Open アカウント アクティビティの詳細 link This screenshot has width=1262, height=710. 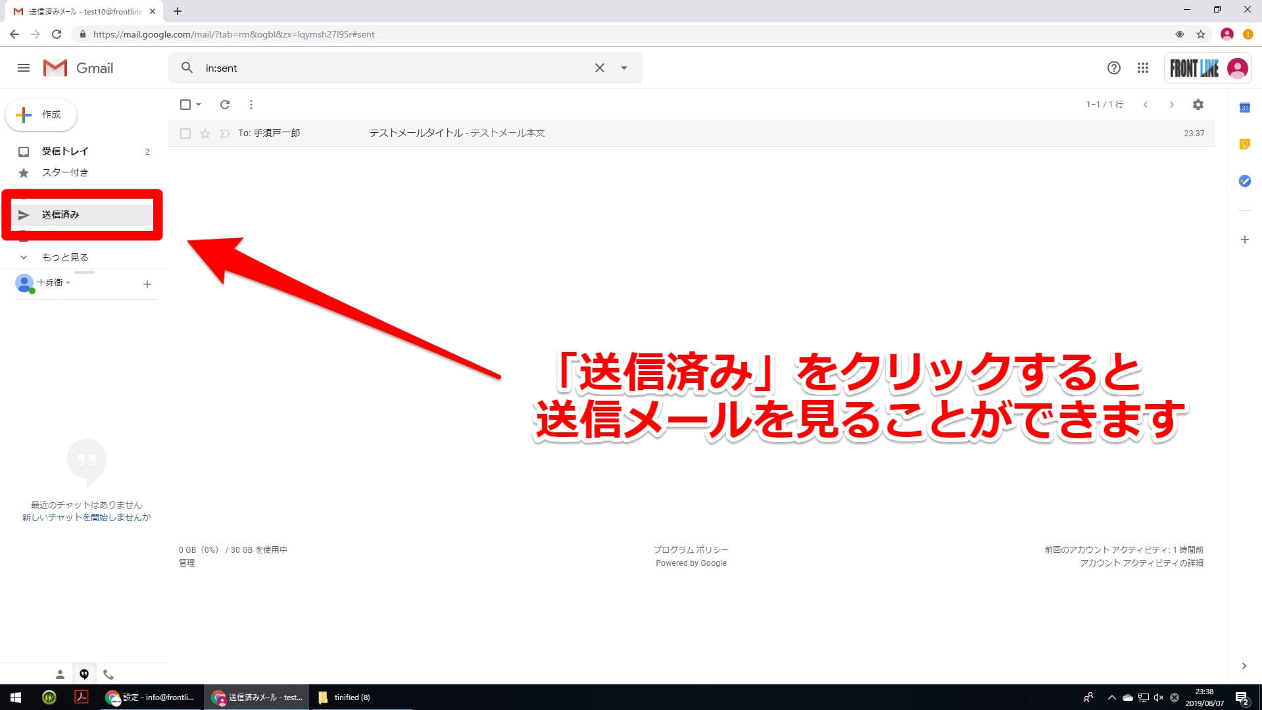click(1141, 563)
